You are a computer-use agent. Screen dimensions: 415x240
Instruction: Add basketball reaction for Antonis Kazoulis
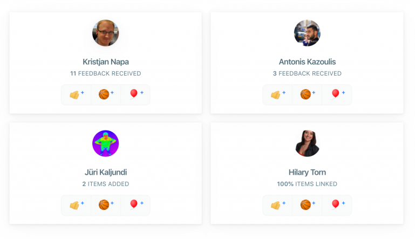[x=307, y=95]
